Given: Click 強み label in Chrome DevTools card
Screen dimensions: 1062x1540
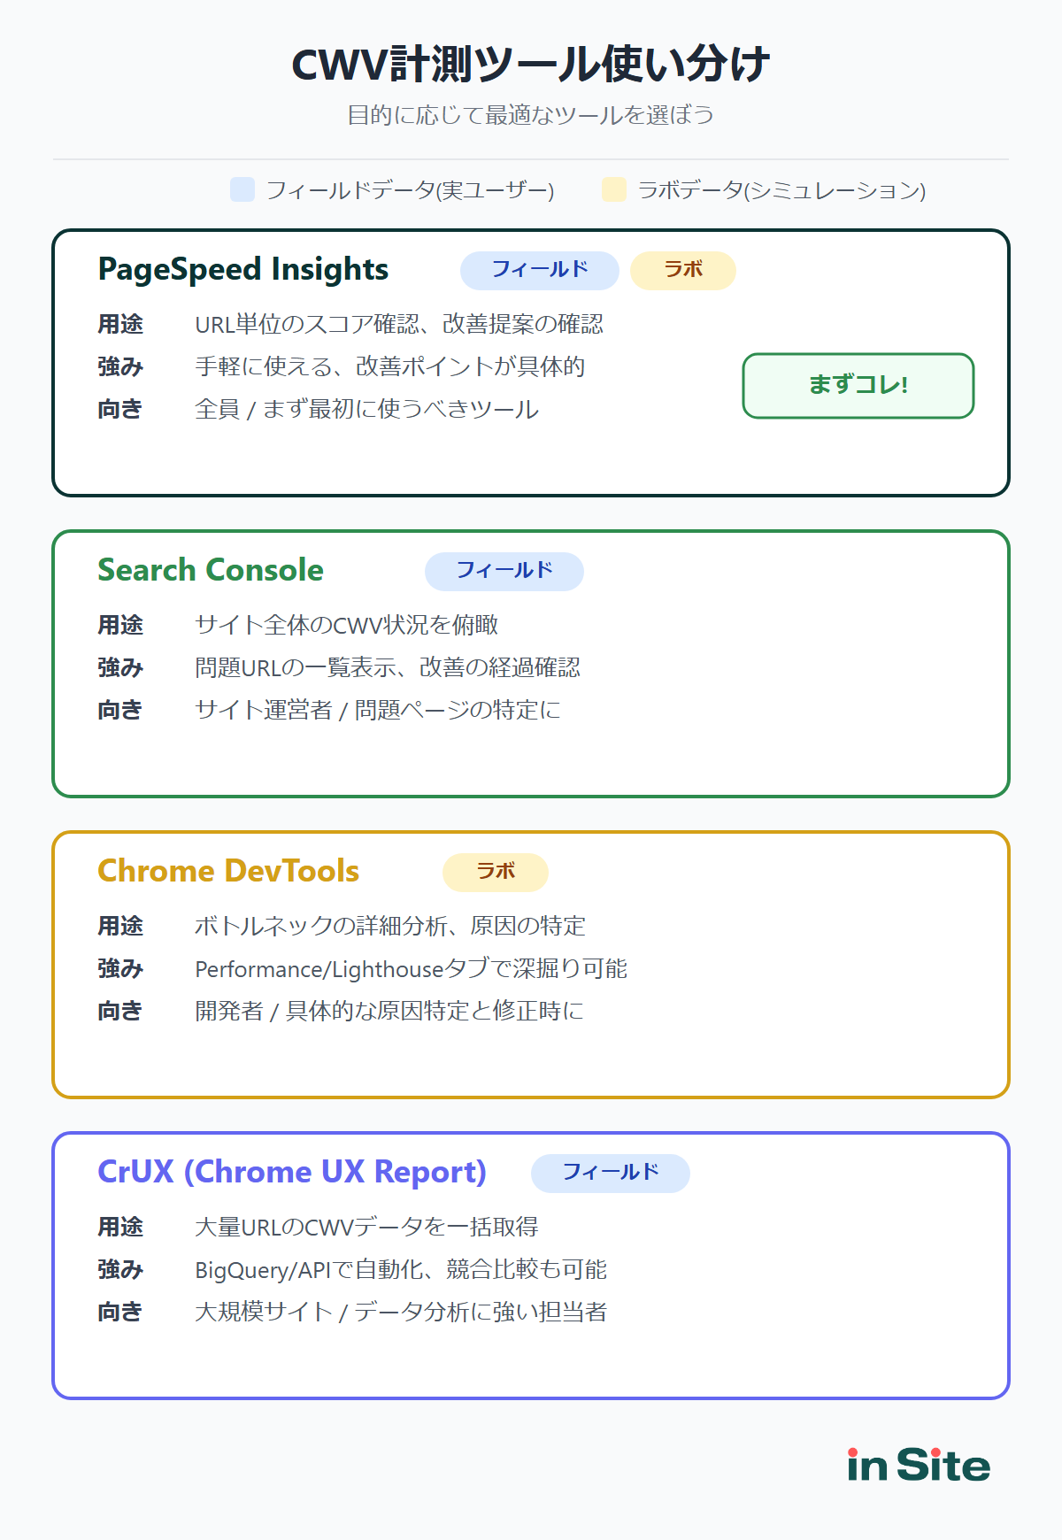Looking at the screenshot, I should pos(120,968).
